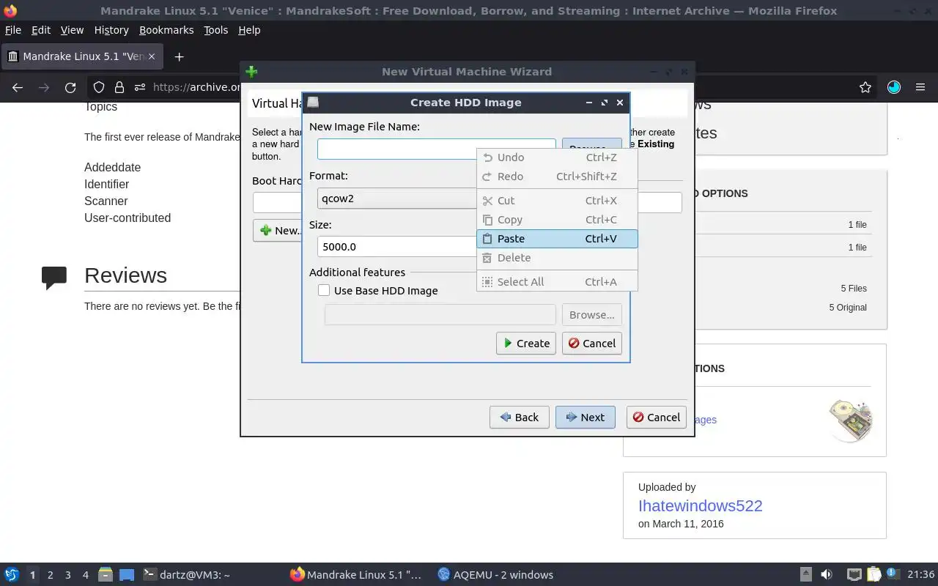Choose Paste from the context menu
The height and width of the screenshot is (586, 938).
(x=557, y=239)
